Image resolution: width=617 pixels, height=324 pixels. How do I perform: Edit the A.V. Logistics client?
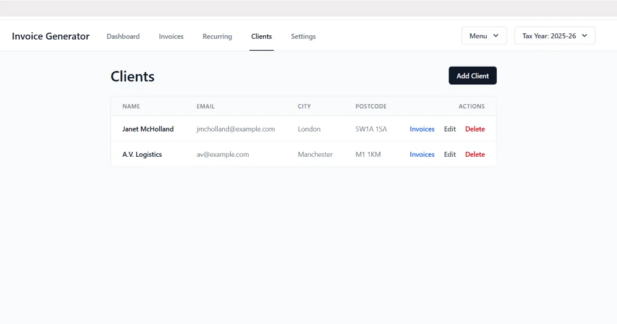(450, 154)
